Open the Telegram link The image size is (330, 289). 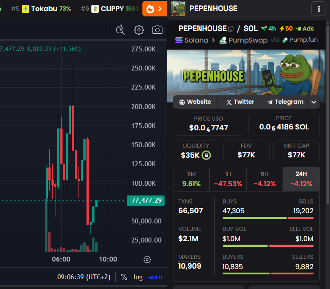285,102
